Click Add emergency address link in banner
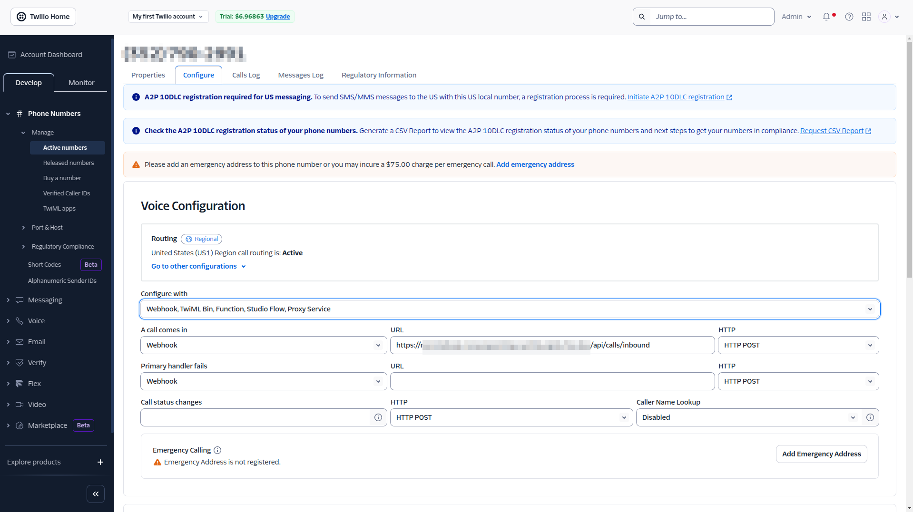The image size is (913, 512). 535,164
